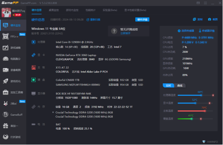Open the hamburger menu in title bar
The height and width of the screenshot is (145, 223).
205,3
